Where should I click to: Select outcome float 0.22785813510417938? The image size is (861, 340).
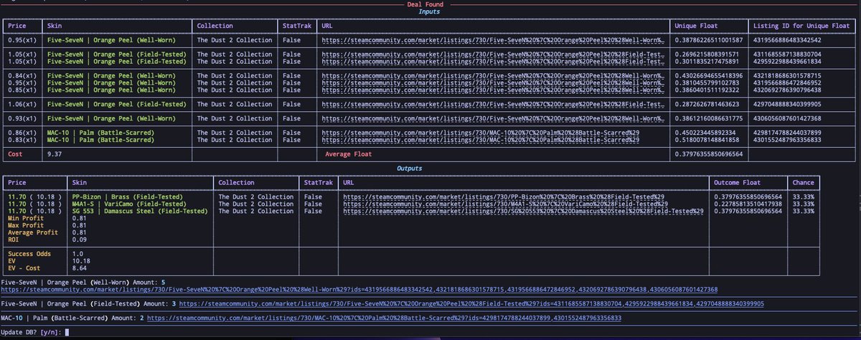pyautogui.click(x=750, y=203)
